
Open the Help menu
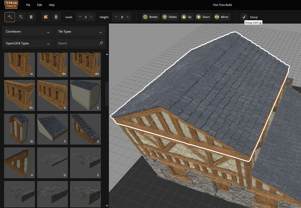click(52, 5)
